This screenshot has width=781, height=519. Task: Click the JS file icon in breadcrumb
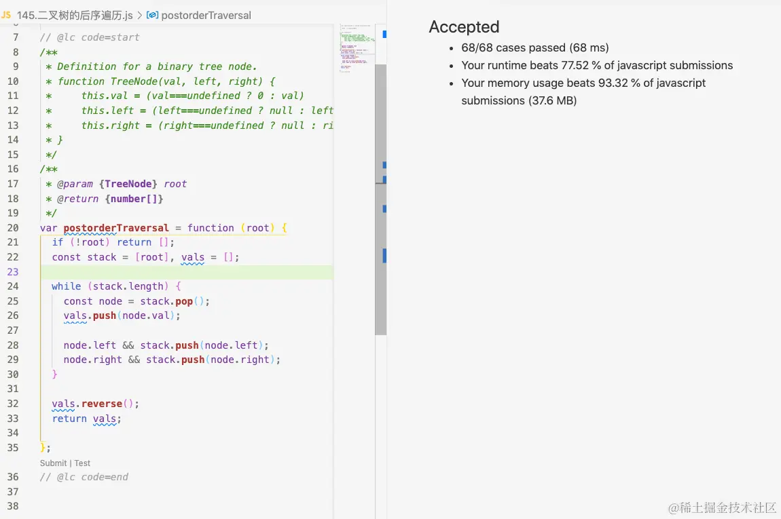pos(6,15)
